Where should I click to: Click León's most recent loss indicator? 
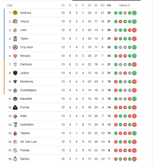click(x=134, y=30)
